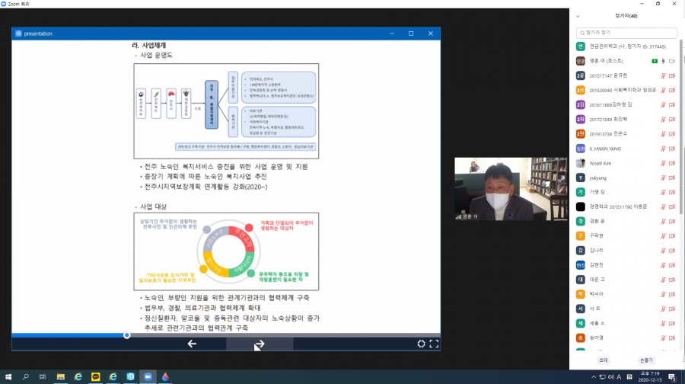Viewport: 685px width, 384px height.
Task: Click muted mic icon for 경영학과 201511790
Action: coord(663,206)
